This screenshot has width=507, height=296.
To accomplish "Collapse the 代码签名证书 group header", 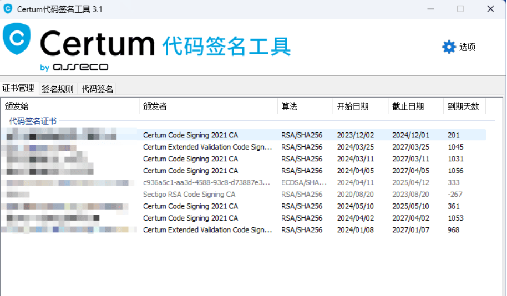I will point(33,121).
